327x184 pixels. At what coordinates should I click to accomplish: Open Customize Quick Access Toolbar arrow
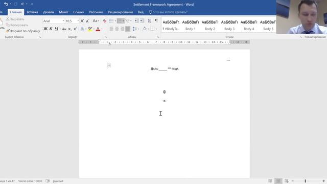(x=32, y=4)
